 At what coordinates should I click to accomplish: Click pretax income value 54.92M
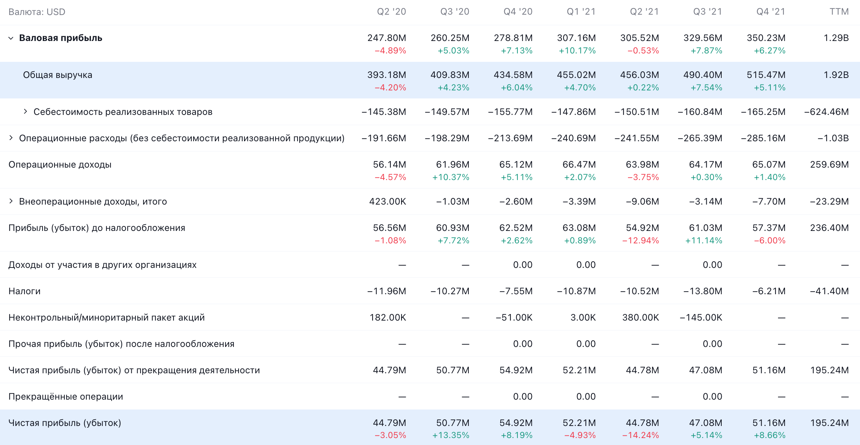click(x=643, y=228)
